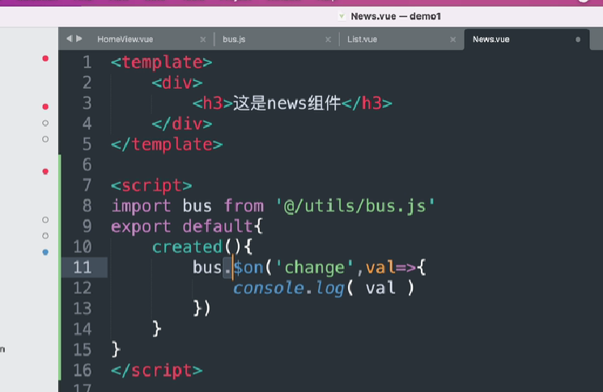Screen dimensions: 603x392
Task: Click the created() method name
Action: [x=187, y=247]
